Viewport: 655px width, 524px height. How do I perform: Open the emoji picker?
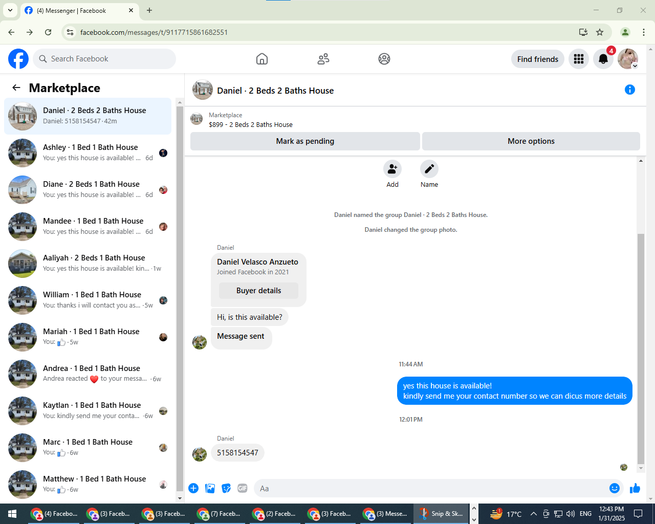(x=615, y=488)
